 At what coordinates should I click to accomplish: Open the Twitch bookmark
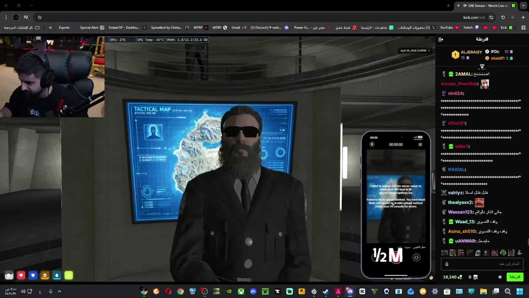click(x=471, y=28)
